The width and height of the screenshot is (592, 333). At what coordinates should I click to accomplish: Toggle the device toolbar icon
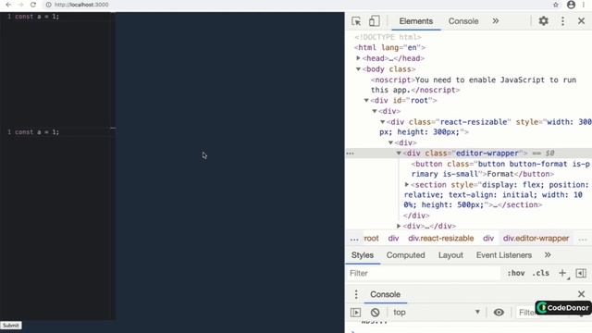(374, 21)
